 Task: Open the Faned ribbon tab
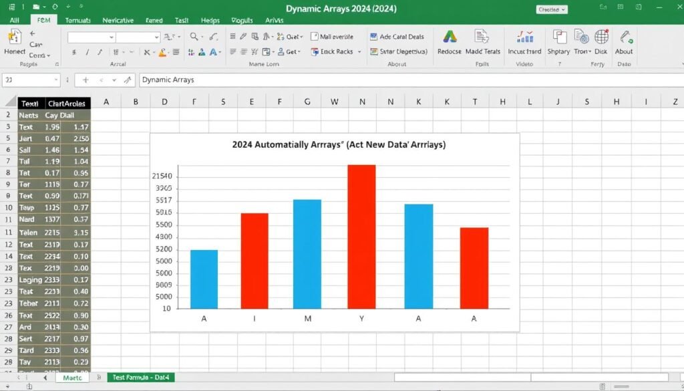(154, 20)
